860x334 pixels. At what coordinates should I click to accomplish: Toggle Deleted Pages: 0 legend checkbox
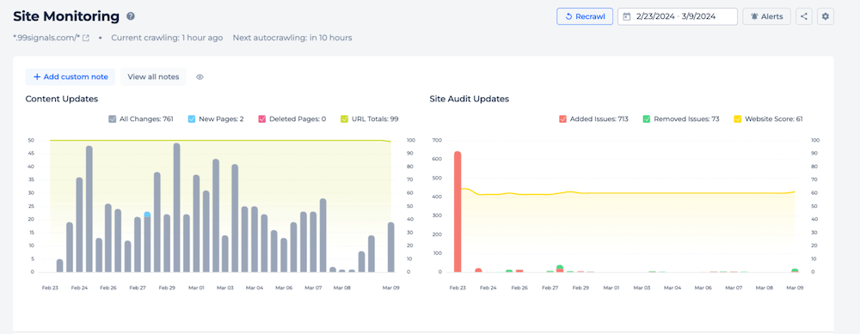tap(261, 118)
